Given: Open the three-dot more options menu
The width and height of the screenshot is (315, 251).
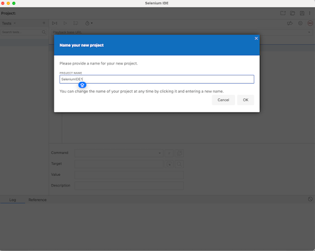Looking at the screenshot, I should pyautogui.click(x=309, y=13).
